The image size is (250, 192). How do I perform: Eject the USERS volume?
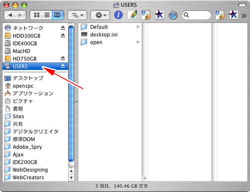63,66
